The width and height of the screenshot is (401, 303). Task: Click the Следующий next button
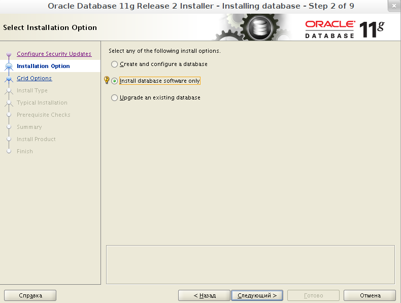[x=257, y=295]
